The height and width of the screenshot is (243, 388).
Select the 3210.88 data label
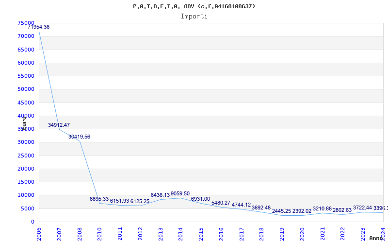322,209
